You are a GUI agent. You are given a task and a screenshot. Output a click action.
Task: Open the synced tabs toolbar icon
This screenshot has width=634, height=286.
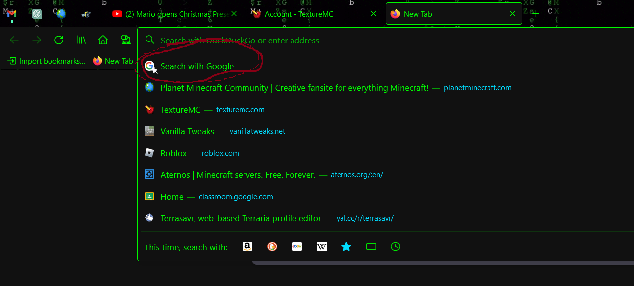126,40
